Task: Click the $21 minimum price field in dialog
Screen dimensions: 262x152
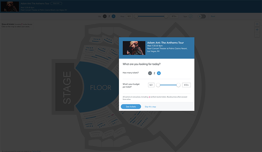Action: tap(151, 85)
